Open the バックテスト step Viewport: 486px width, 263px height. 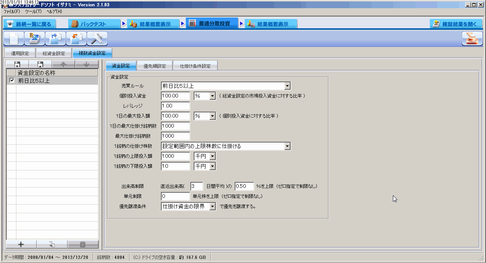pyautogui.click(x=94, y=24)
